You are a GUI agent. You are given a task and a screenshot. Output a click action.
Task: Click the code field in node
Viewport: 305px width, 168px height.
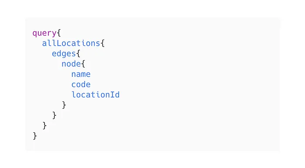(81, 84)
